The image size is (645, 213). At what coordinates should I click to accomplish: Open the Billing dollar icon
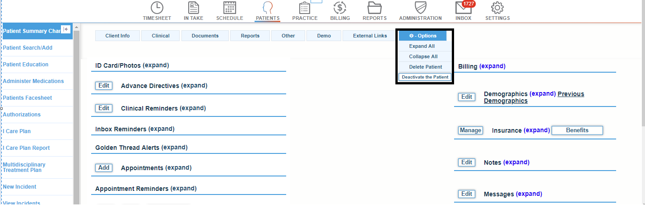click(x=340, y=8)
